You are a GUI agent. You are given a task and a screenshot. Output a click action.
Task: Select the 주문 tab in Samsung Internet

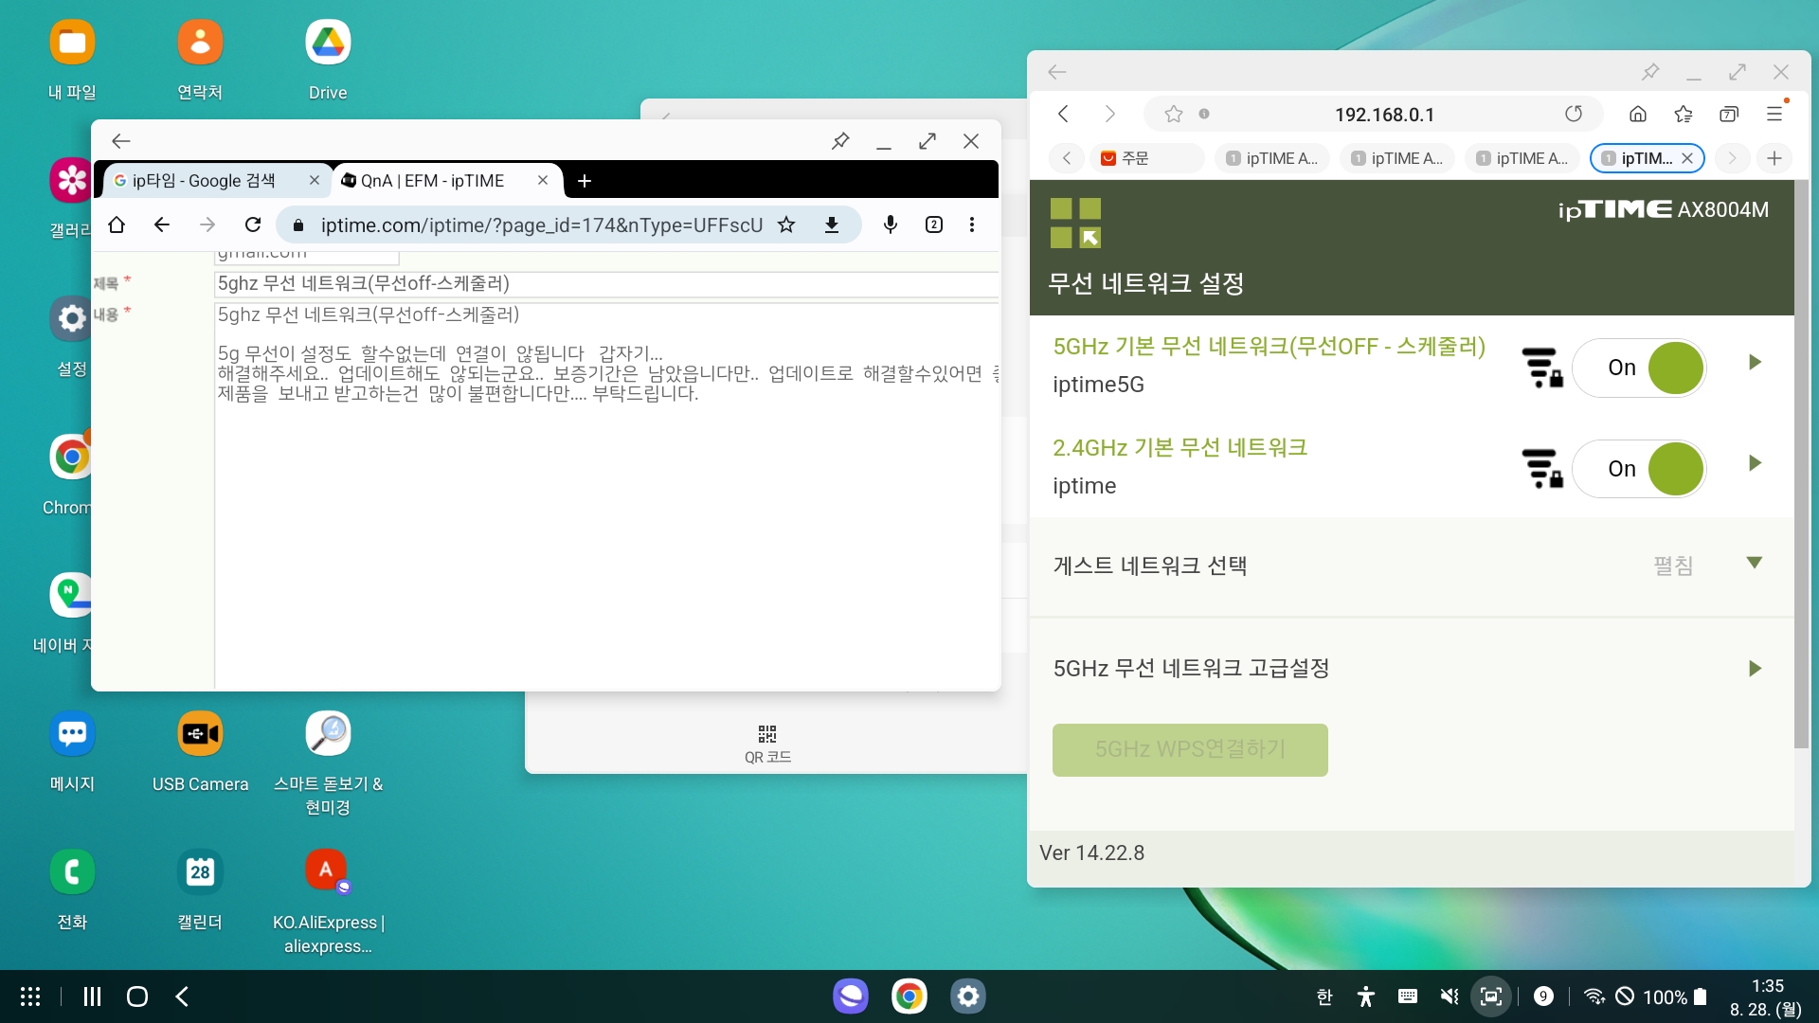coord(1146,158)
